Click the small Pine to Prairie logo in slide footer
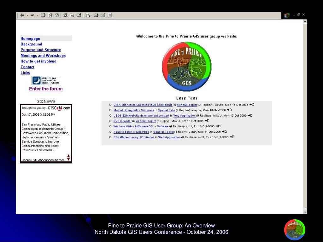The width and height of the screenshot is (323, 242). tap(295, 230)
